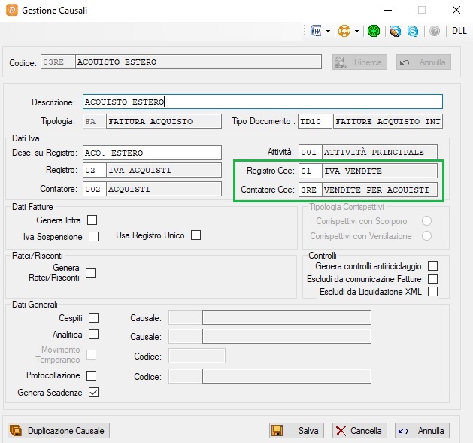Click the second Causale description field
Image resolution: width=473 pixels, height=443 pixels.
coord(287,336)
